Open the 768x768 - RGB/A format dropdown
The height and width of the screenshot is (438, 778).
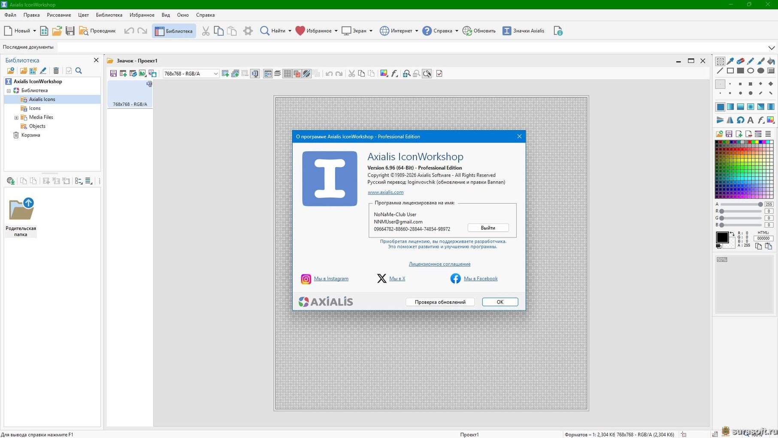pyautogui.click(x=215, y=74)
